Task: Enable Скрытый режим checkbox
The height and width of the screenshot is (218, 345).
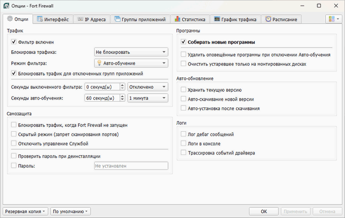Action: click(14, 134)
